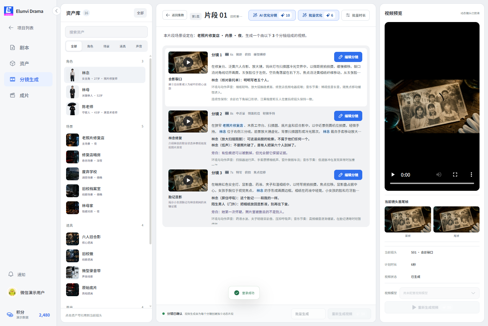Viewport: 488px width, 326px height.
Task: Switch to the 声音 asset tab
Action: pos(139,46)
